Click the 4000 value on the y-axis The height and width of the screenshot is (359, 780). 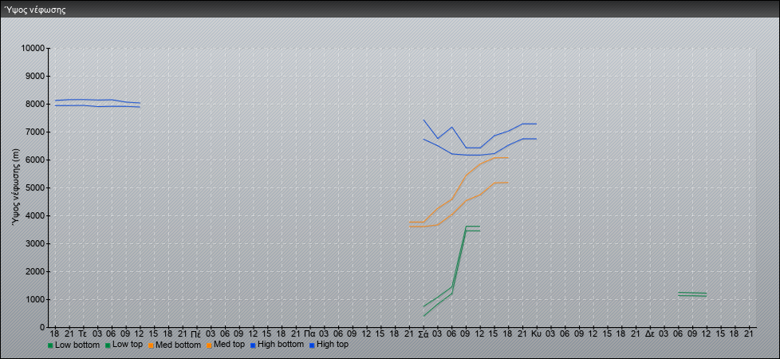click(35, 215)
